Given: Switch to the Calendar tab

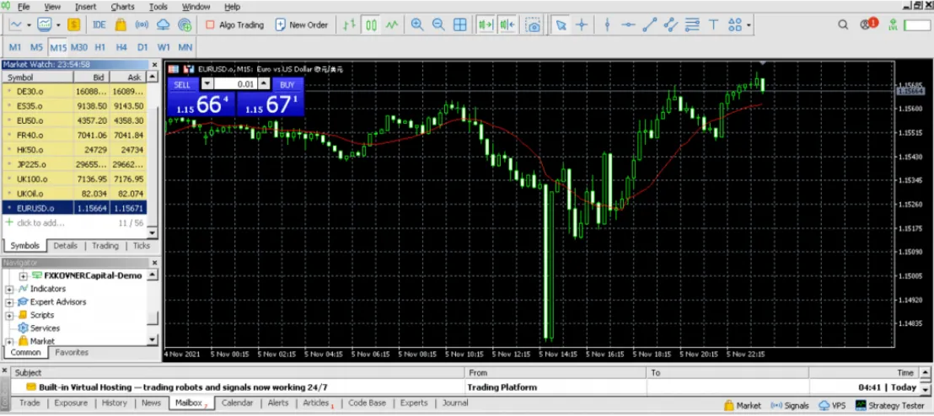Looking at the screenshot, I should point(237,403).
